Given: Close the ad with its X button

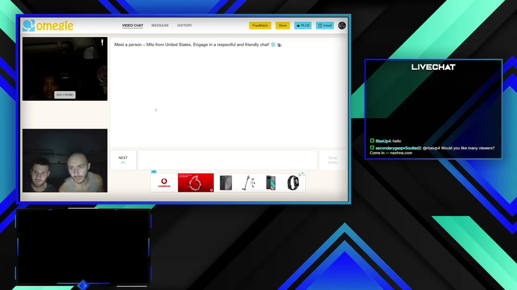Looking at the screenshot, I should coord(303,173).
